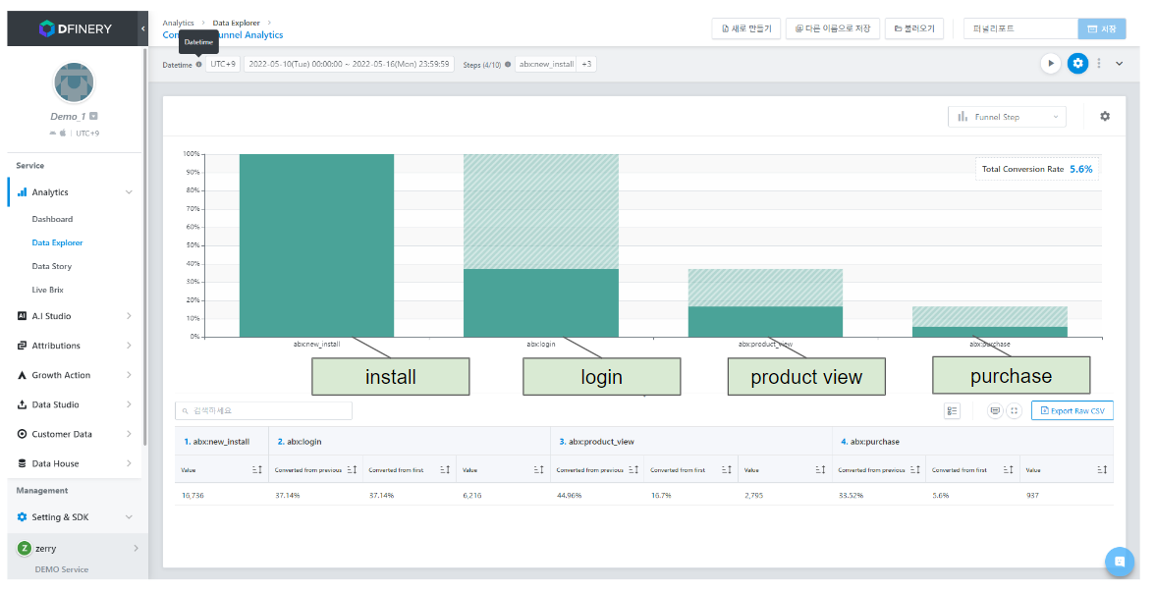Image resolution: width=1156 pixels, height=590 pixels.
Task: Click the green zerry user badge
Action: coord(25,548)
